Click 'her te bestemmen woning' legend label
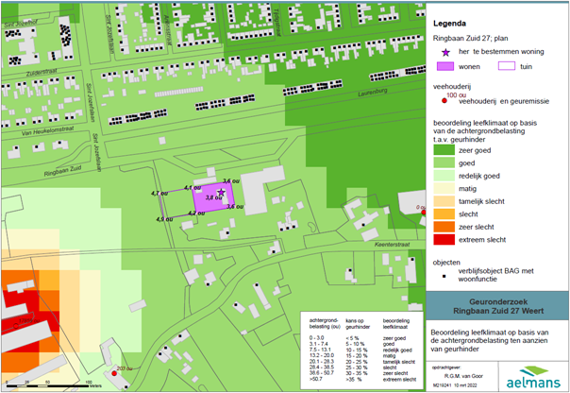 pos(501,52)
